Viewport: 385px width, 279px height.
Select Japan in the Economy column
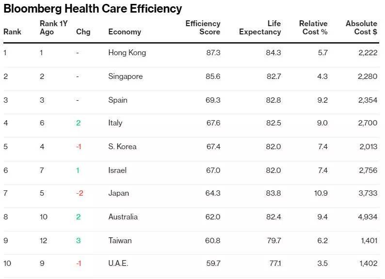(119, 193)
